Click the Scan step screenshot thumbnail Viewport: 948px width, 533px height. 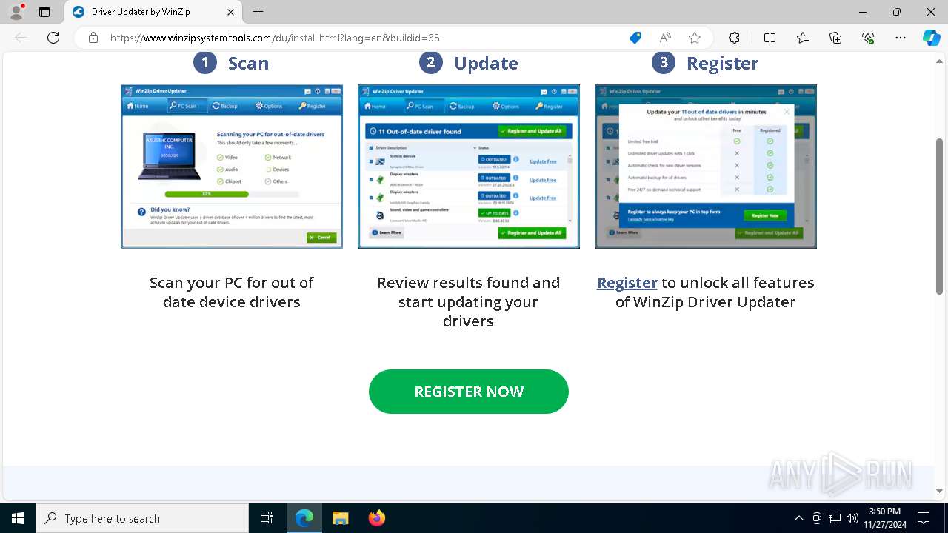click(x=232, y=167)
